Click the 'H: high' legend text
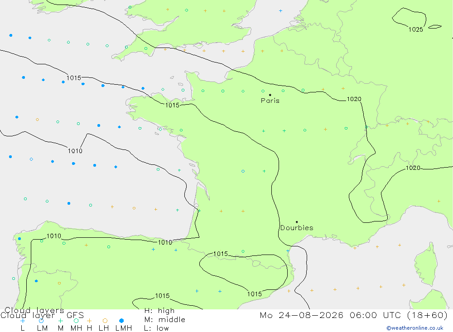 159,311
